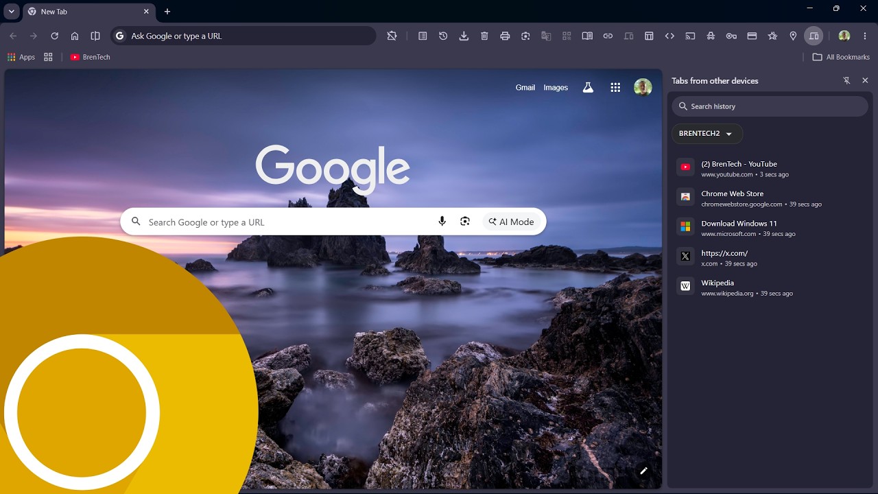This screenshot has width=878, height=494.
Task: Print the page via printer toolbar icon
Action: (x=505, y=36)
